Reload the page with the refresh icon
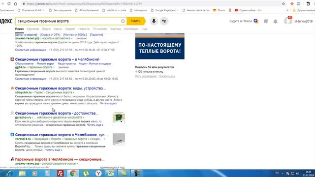Image resolution: width=315 pixels, height=177 pixels. [9, 3]
